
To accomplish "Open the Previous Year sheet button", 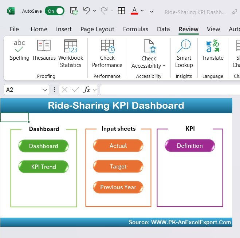I will coord(118,187).
